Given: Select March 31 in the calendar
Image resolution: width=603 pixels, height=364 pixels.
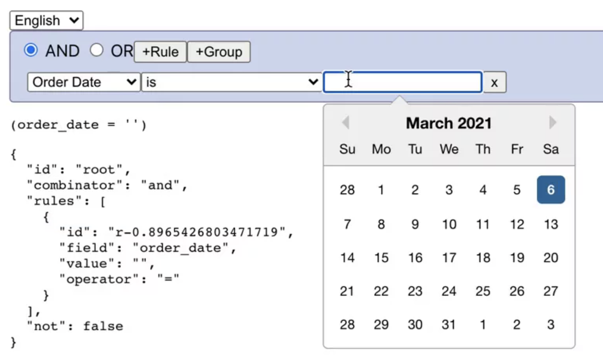Looking at the screenshot, I should pyautogui.click(x=449, y=324).
